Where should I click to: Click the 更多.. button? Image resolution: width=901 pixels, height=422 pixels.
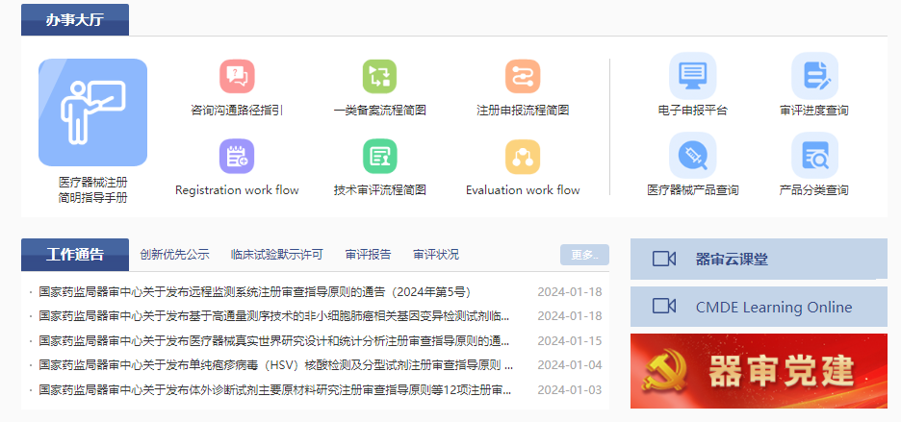coord(584,255)
